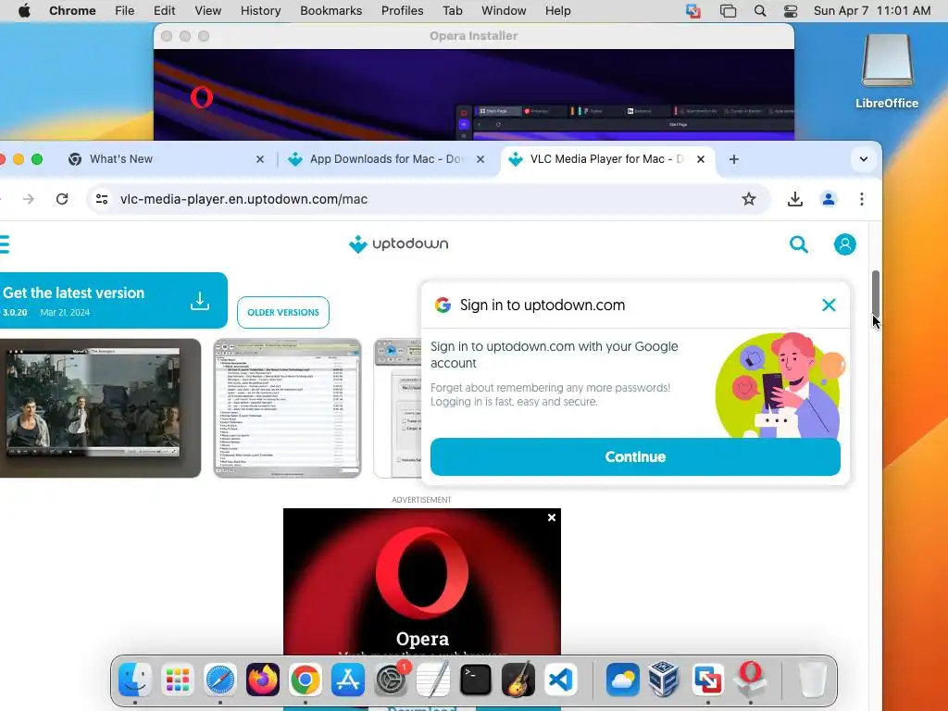Expand the tab search chevron
Image resolution: width=948 pixels, height=711 pixels.
point(864,159)
